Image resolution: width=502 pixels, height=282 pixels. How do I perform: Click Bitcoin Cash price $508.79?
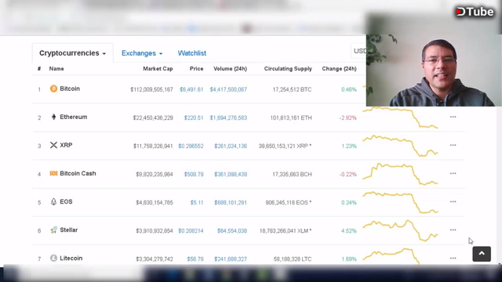(194, 174)
